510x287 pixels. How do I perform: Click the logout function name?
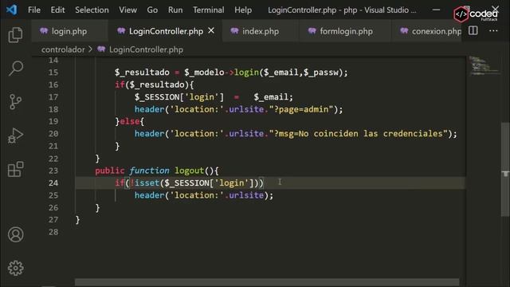tap(189, 171)
